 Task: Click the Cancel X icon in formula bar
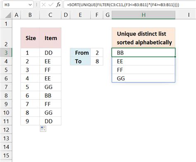43,5
